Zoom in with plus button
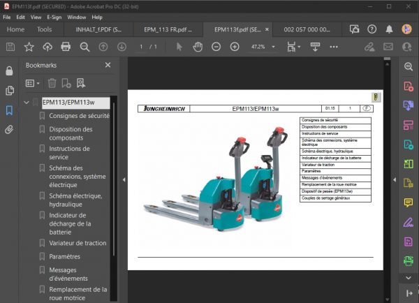Screen dimensions: 419x303 [235, 47]
